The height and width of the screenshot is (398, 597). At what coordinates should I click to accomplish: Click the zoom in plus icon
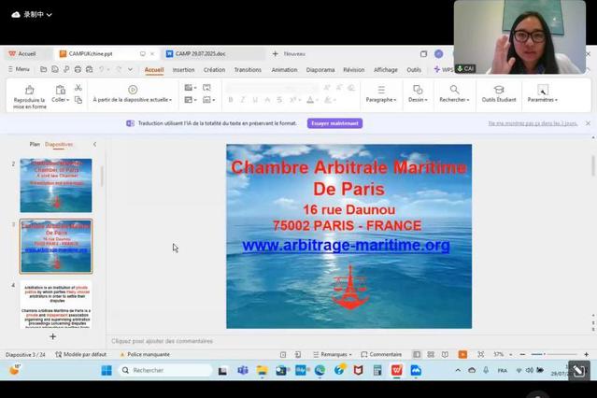(x=586, y=354)
